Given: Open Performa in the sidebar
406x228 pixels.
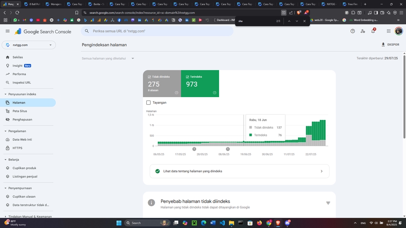Looking at the screenshot, I should click(x=19, y=74).
